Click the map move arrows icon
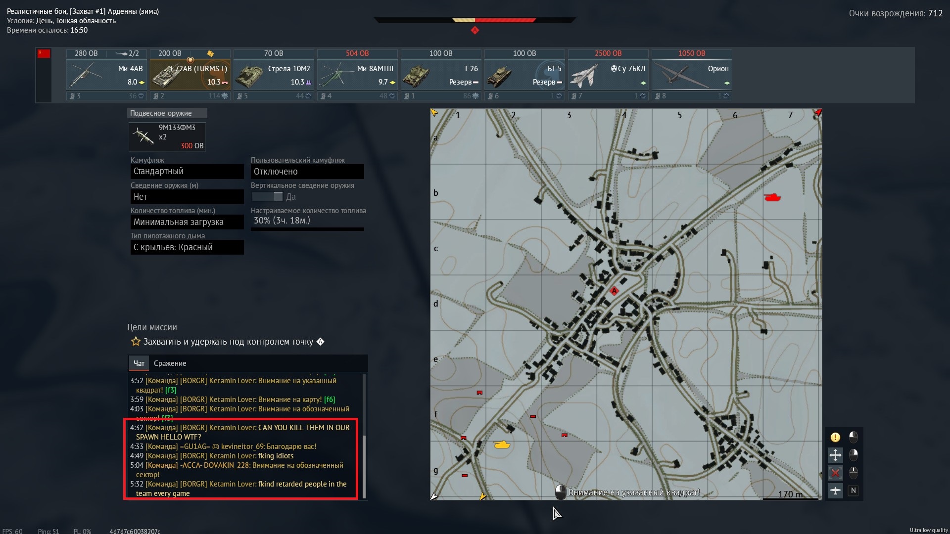Image resolution: width=950 pixels, height=534 pixels. [x=835, y=455]
